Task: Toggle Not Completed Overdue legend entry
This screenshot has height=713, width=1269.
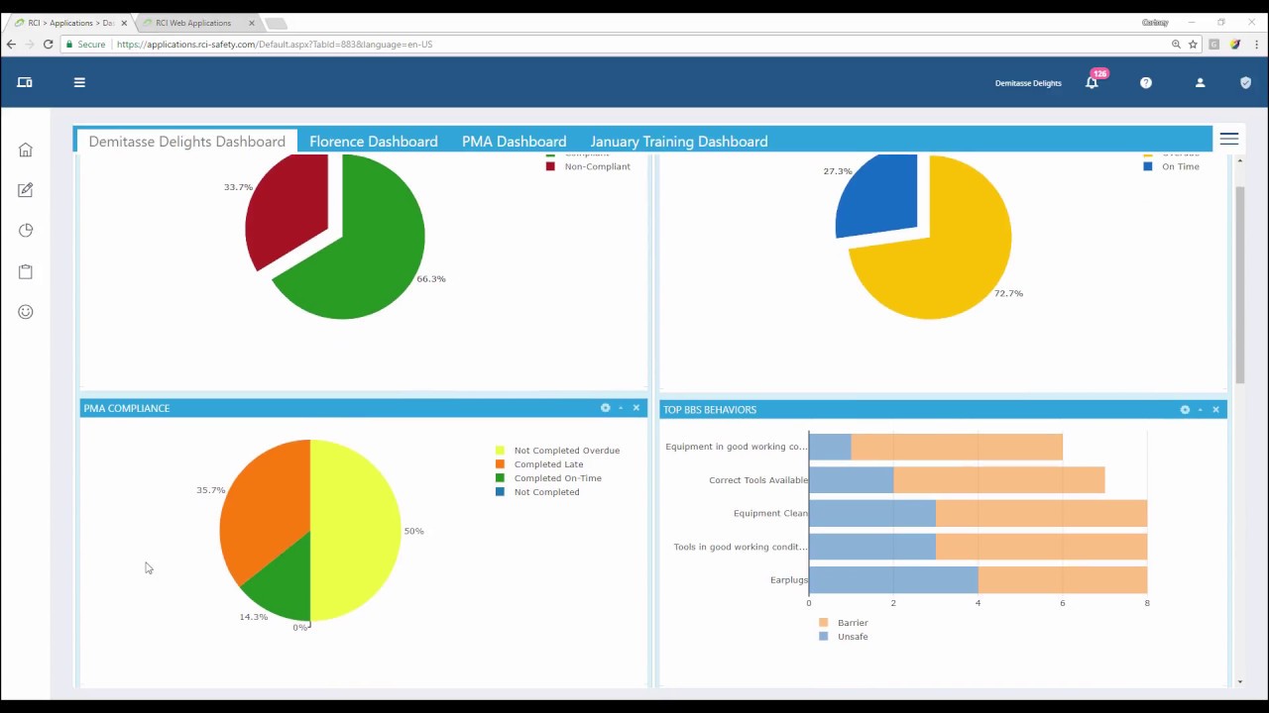Action: tap(557, 451)
